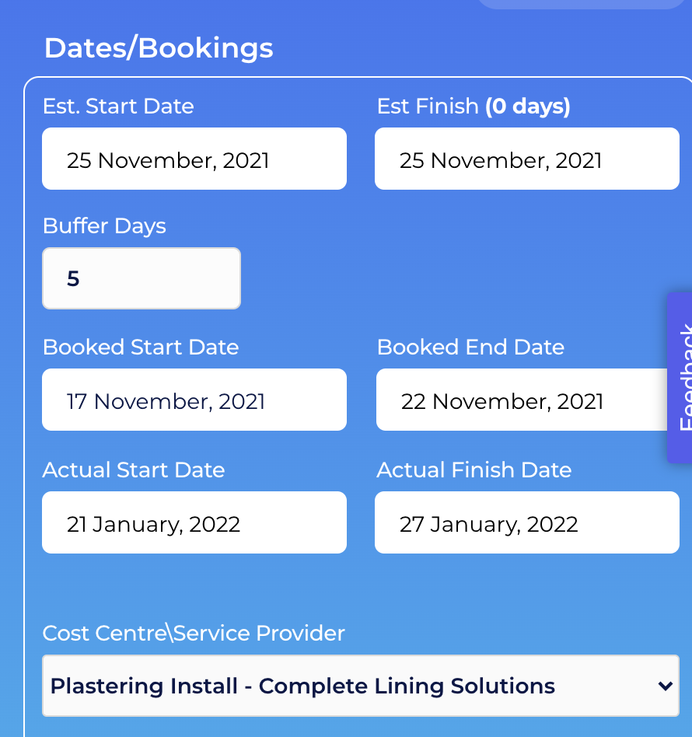
Task: Click the Booked End Date label
Action: click(x=470, y=348)
